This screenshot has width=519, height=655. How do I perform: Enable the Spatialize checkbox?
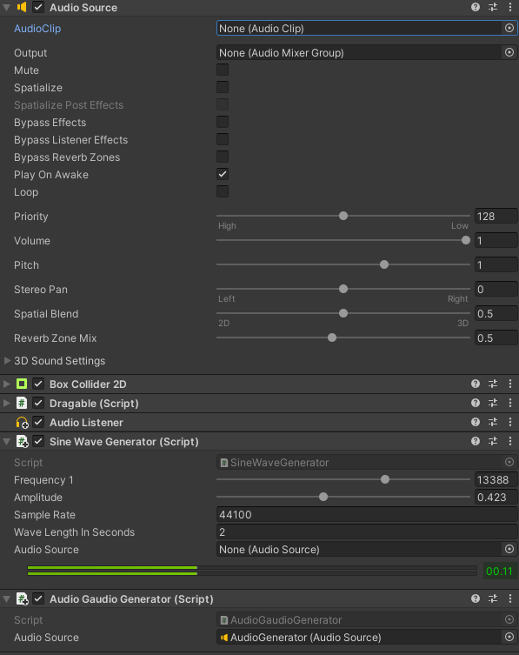click(223, 87)
